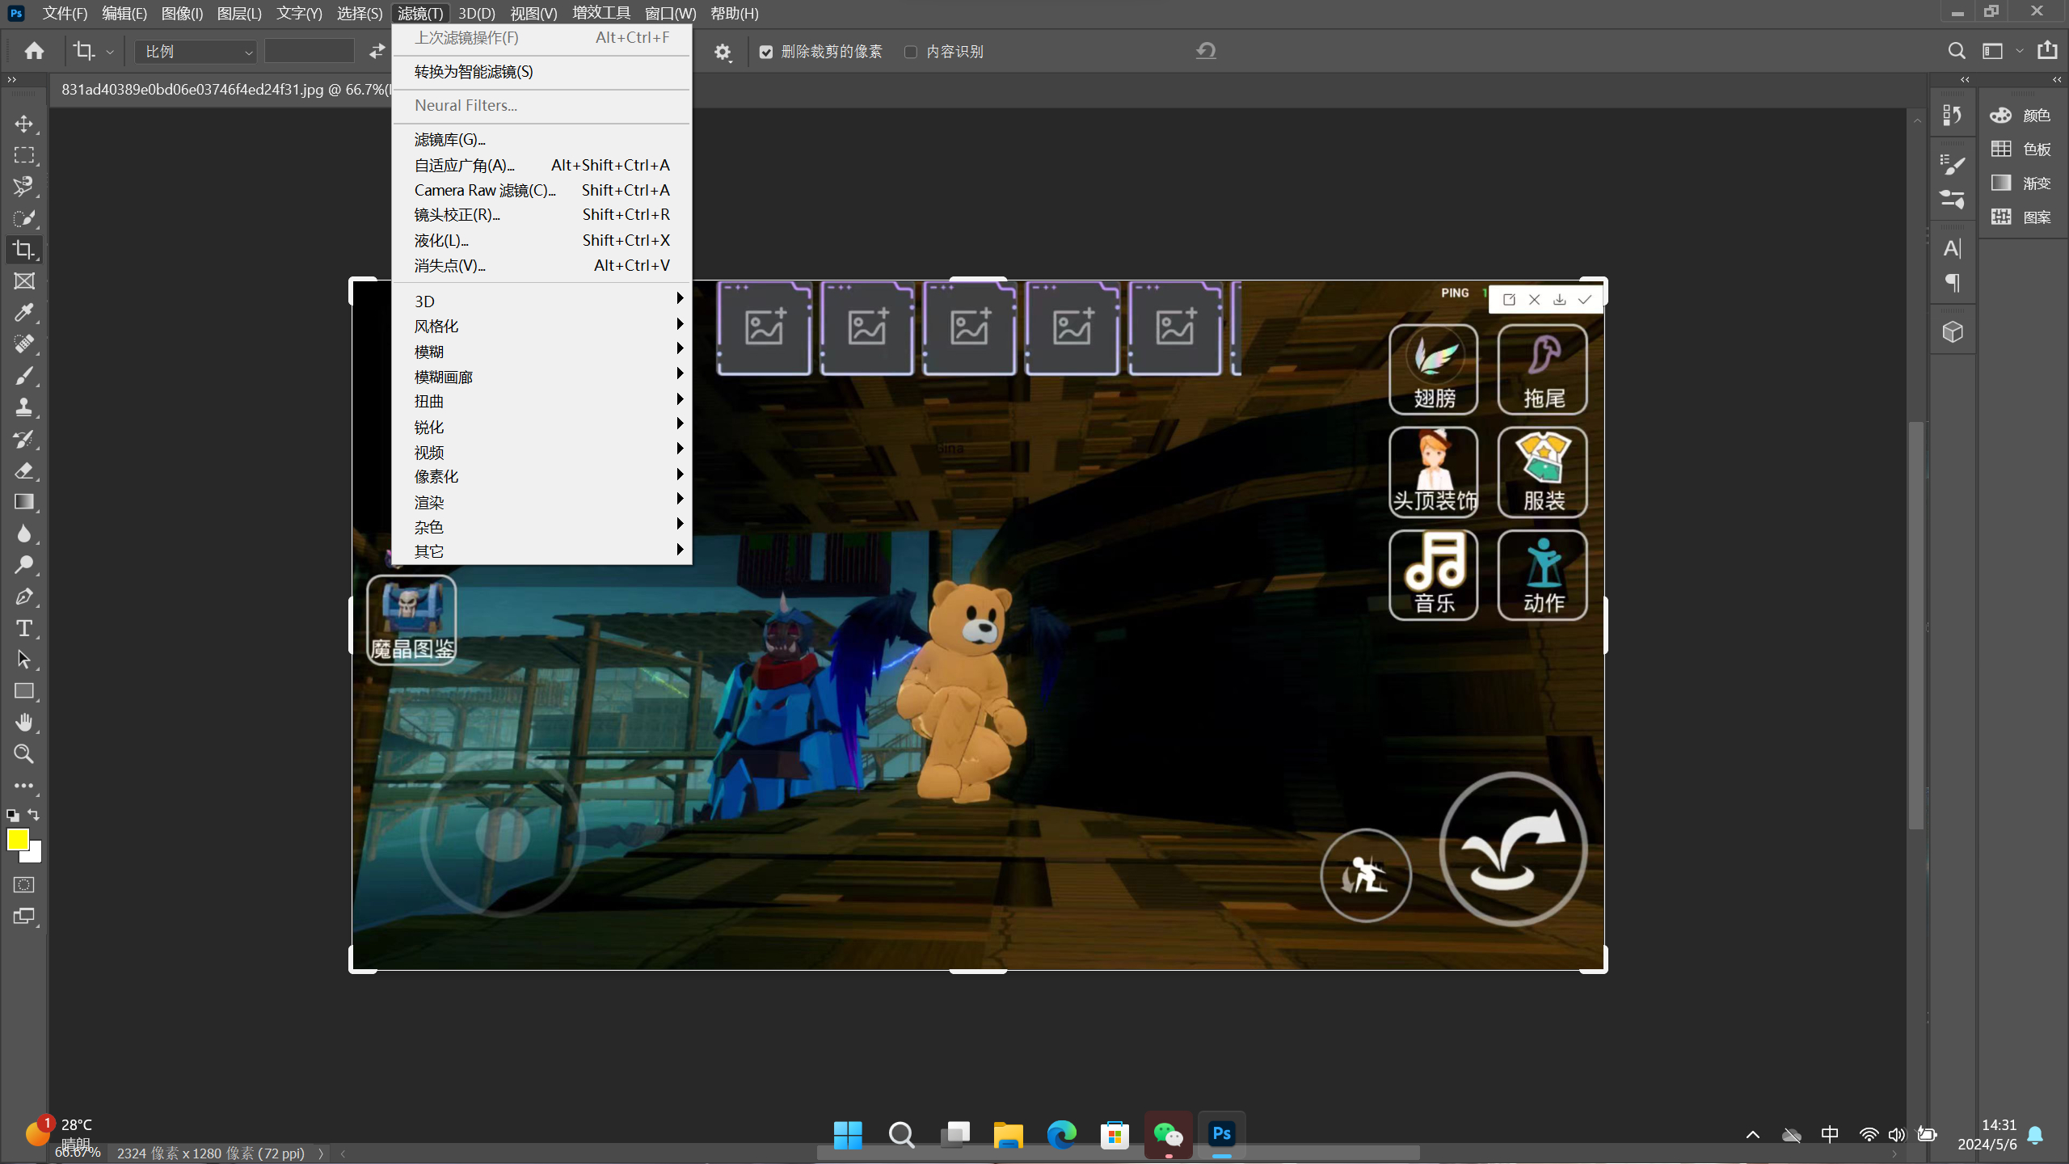
Task: Expand the 风格化 submenu
Action: (x=541, y=326)
